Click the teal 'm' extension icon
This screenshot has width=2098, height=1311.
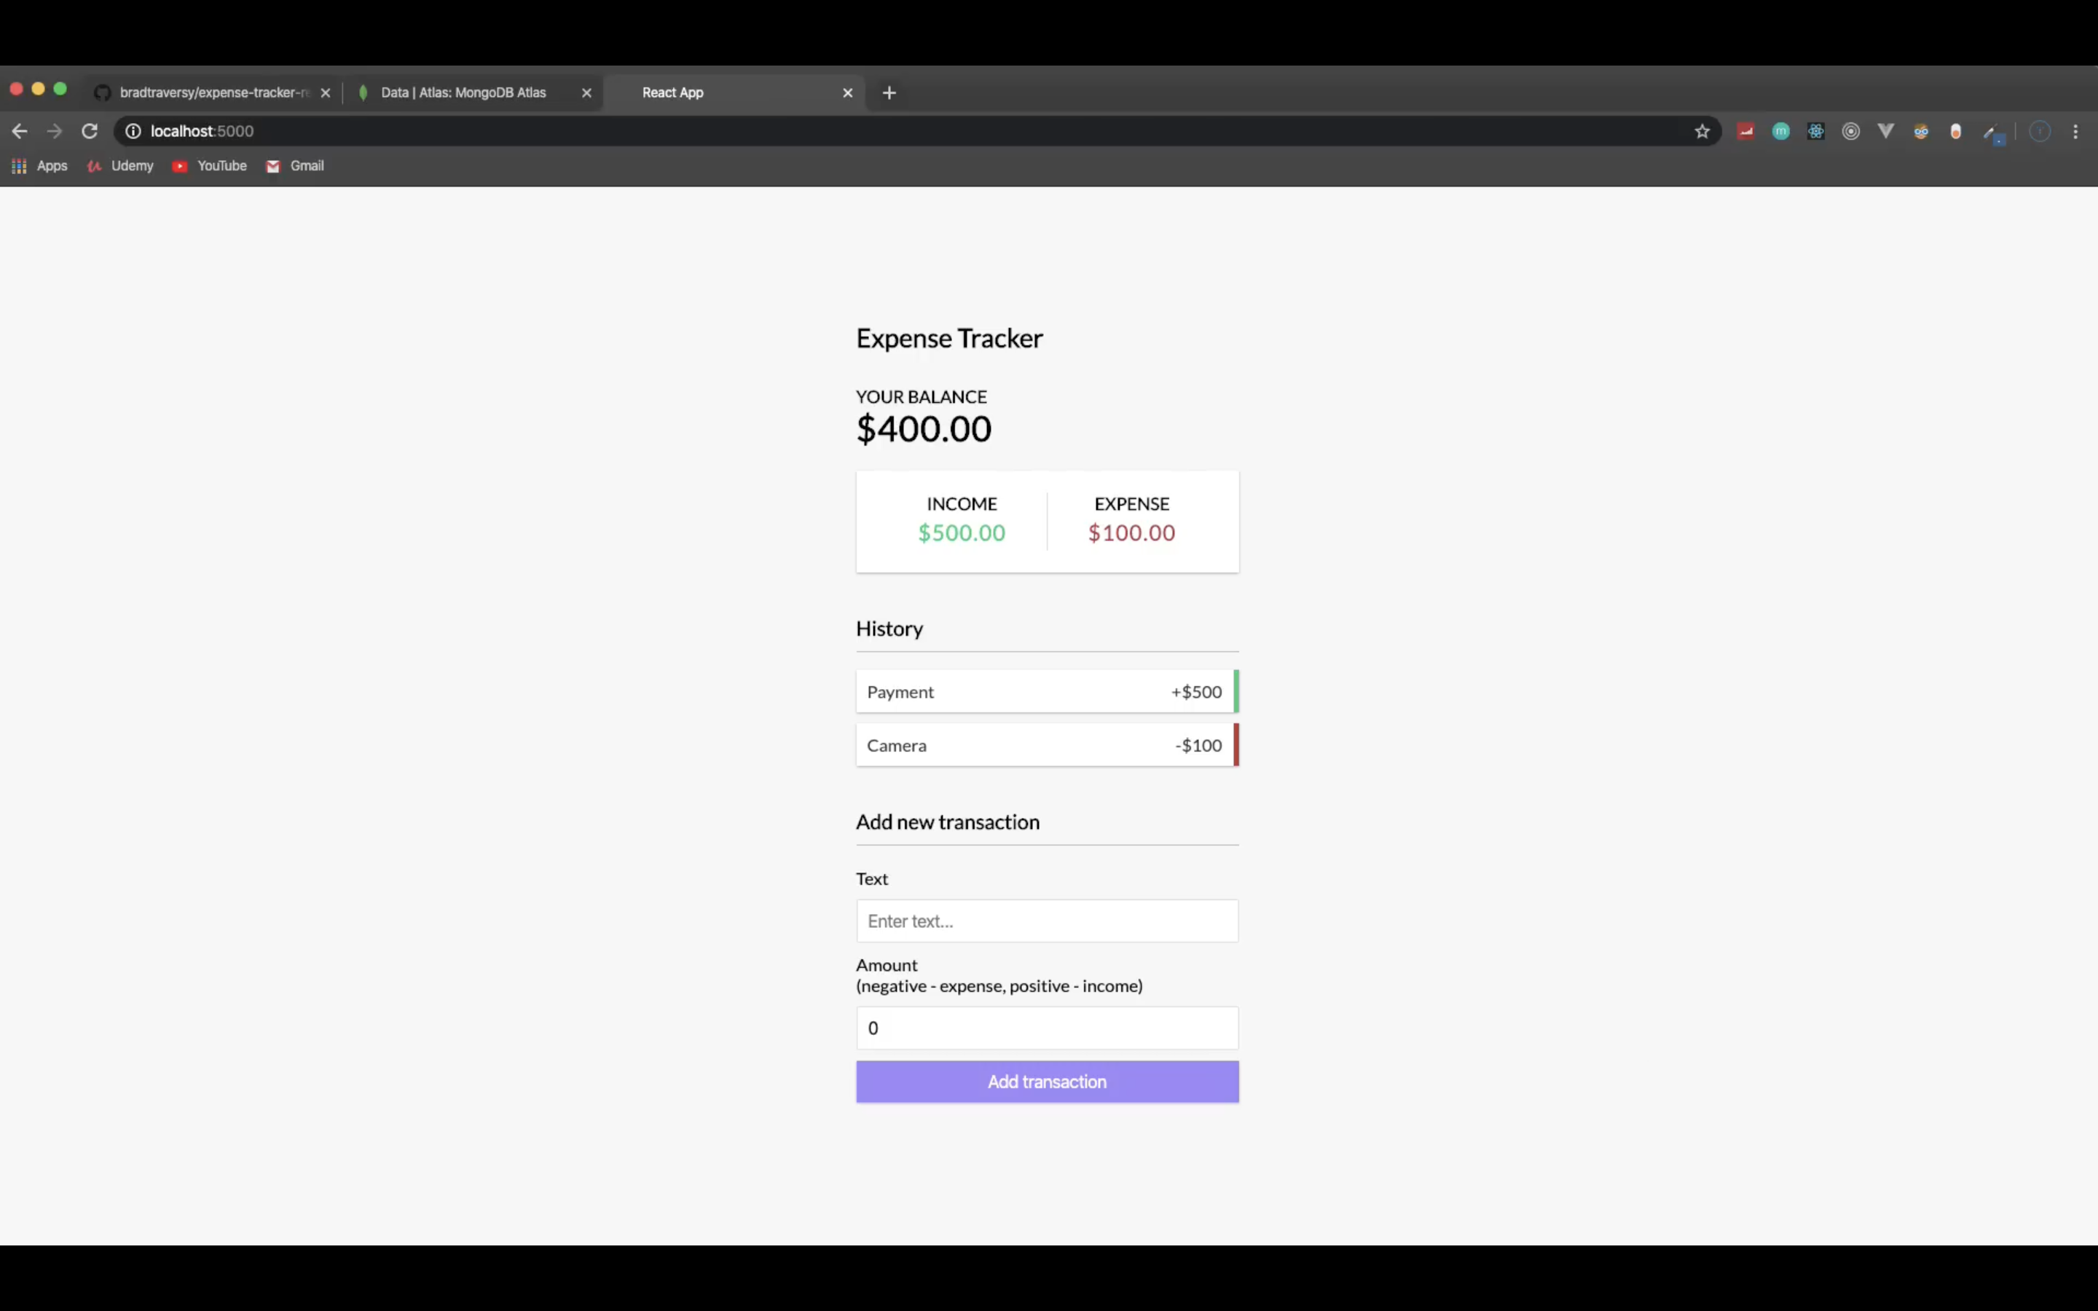coord(1780,131)
